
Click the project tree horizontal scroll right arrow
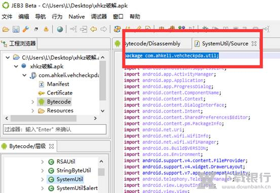click(95, 119)
